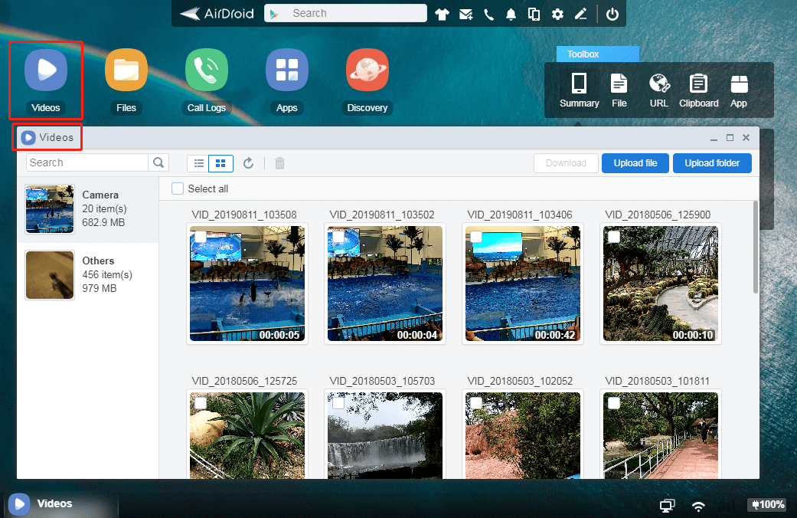Click the Google Play icon in search box
This screenshot has width=797, height=518.
[274, 15]
